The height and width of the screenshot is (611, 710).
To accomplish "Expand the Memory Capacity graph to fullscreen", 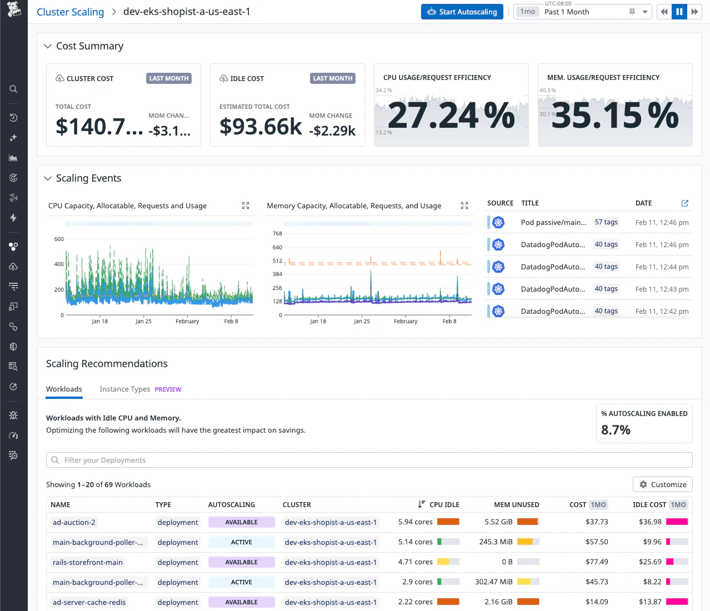I will point(464,206).
